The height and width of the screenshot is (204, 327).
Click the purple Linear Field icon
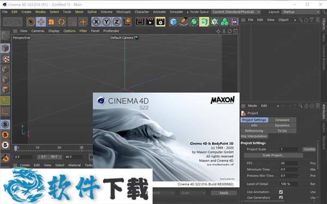point(234,22)
